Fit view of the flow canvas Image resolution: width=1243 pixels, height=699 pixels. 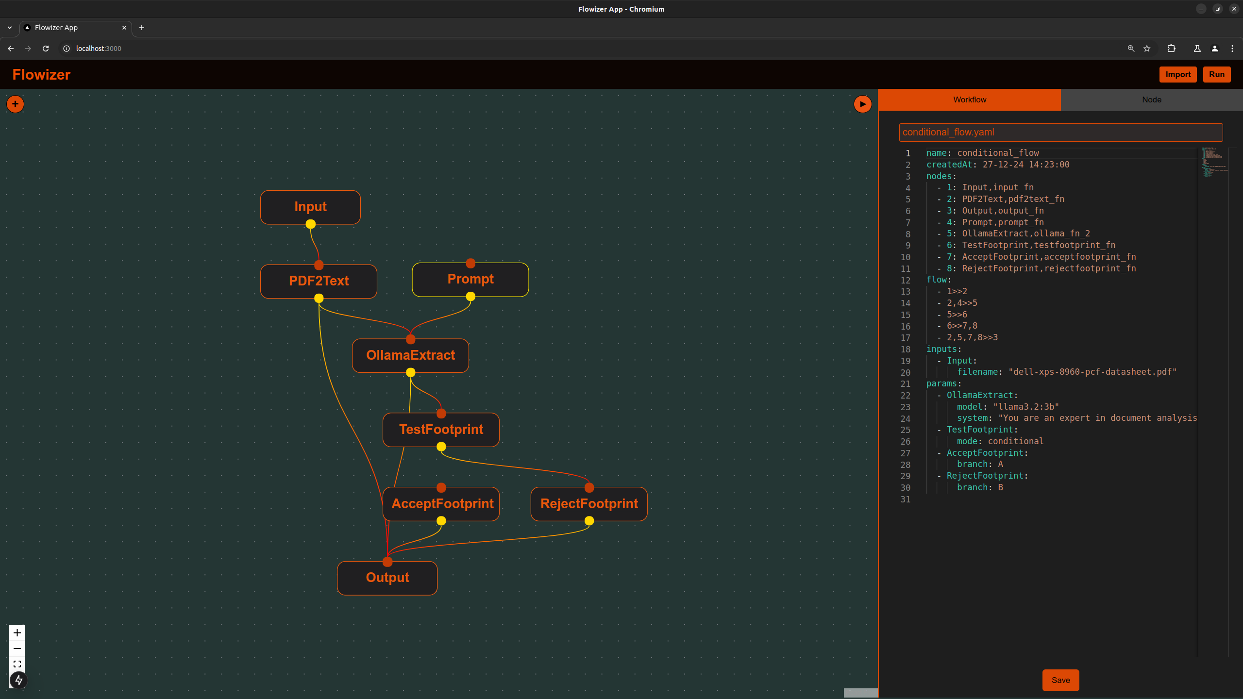pyautogui.click(x=17, y=664)
